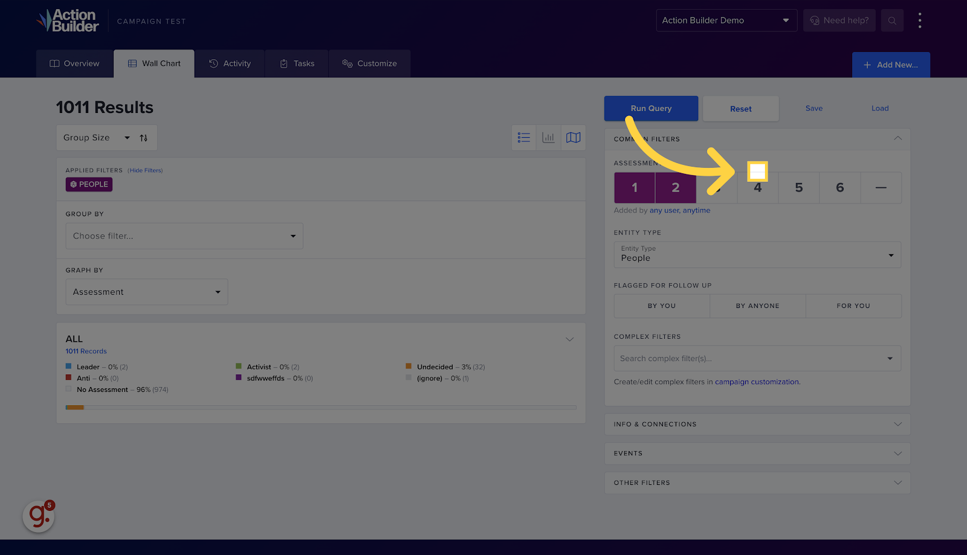967x555 pixels.
Task: Open the chat widget with 5 notifications
Action: coord(38,516)
